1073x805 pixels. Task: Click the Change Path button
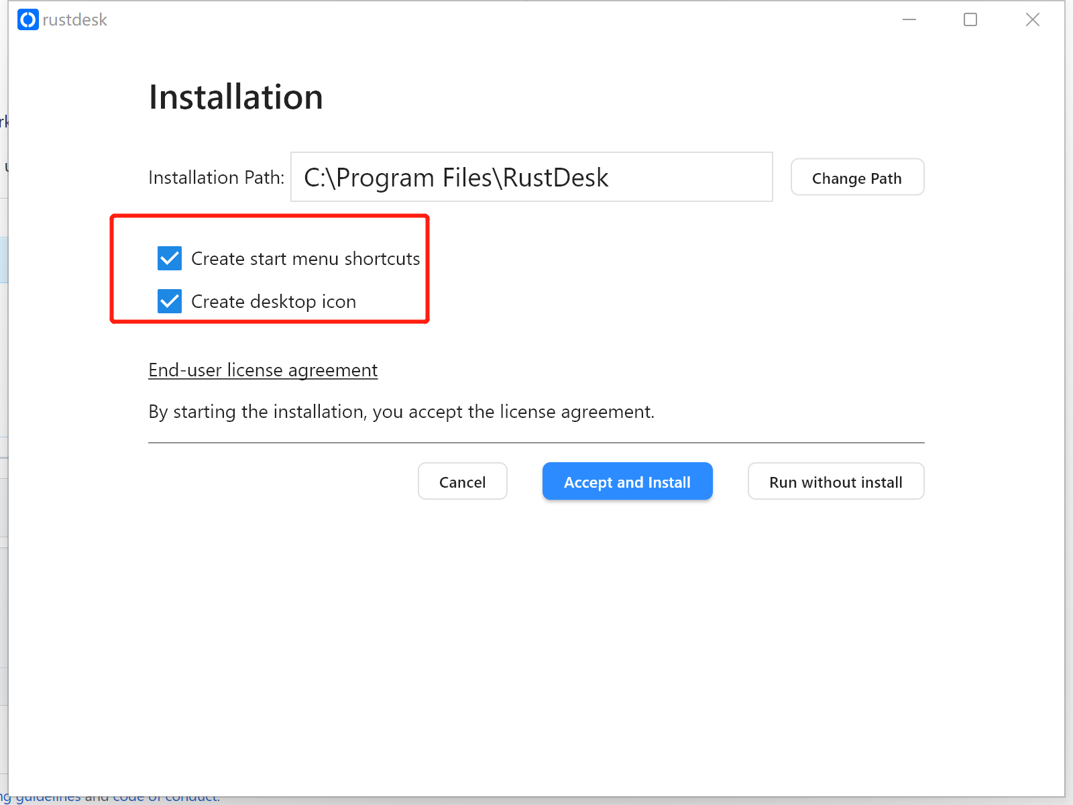coord(857,177)
